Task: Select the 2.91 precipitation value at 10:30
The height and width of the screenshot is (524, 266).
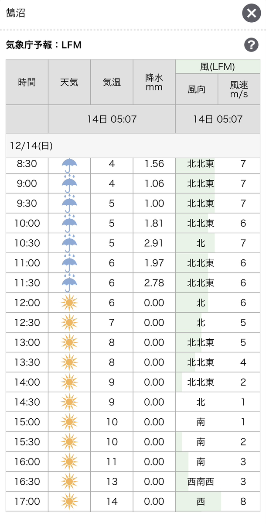Action: (x=154, y=243)
